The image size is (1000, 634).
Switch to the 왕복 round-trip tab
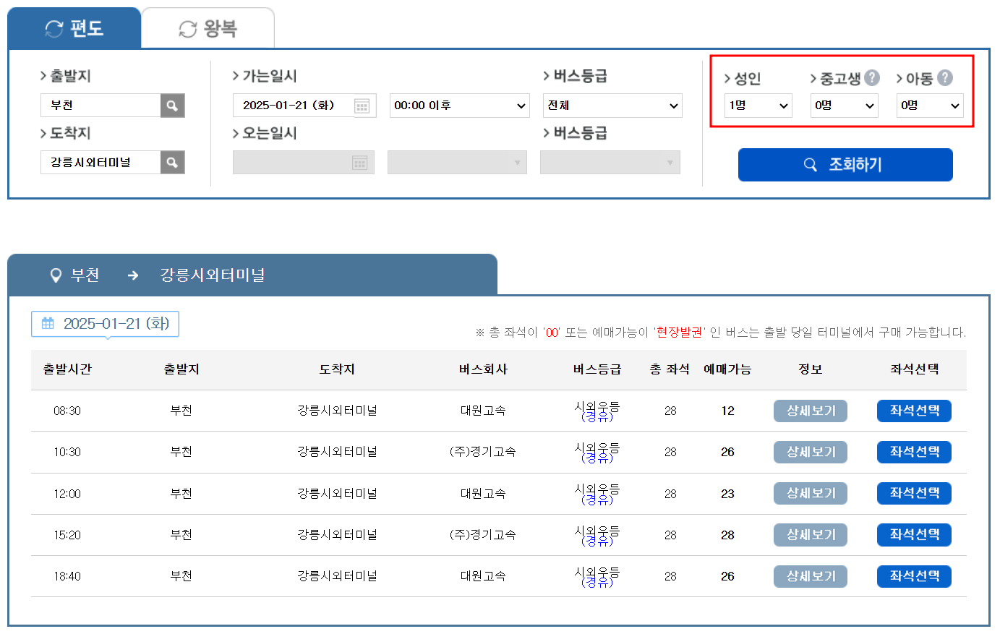pyautogui.click(x=208, y=28)
